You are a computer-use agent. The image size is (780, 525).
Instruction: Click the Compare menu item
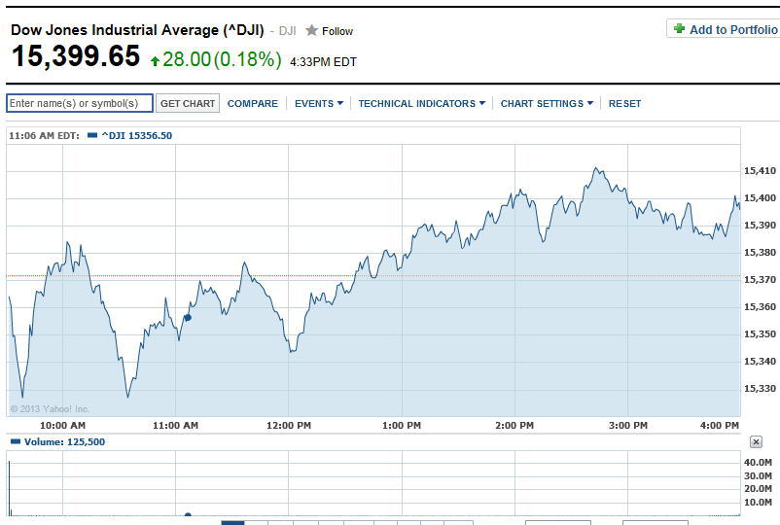point(253,103)
